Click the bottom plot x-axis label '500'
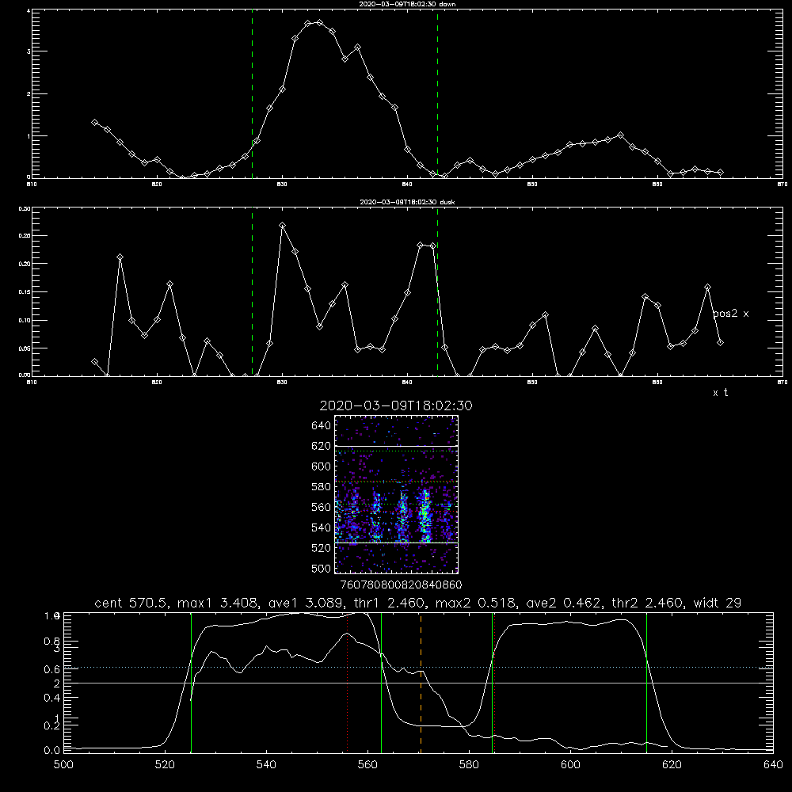 (63, 765)
